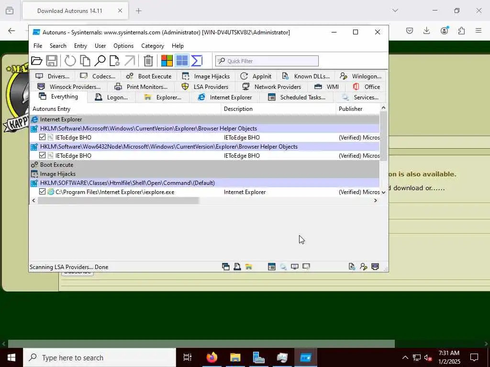Viewport: 490px width, 367px height.
Task: Switch to the Drivers tab
Action: [53, 76]
